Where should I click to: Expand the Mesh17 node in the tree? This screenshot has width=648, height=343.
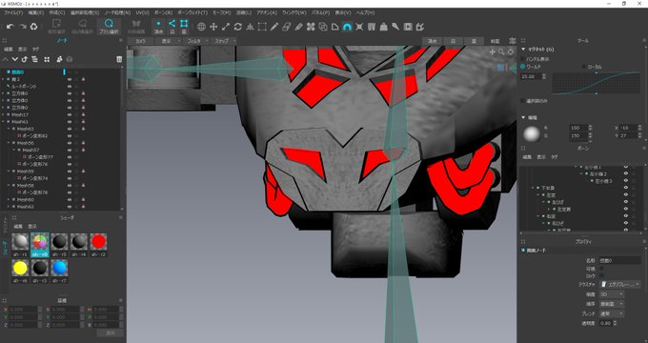tap(3, 114)
